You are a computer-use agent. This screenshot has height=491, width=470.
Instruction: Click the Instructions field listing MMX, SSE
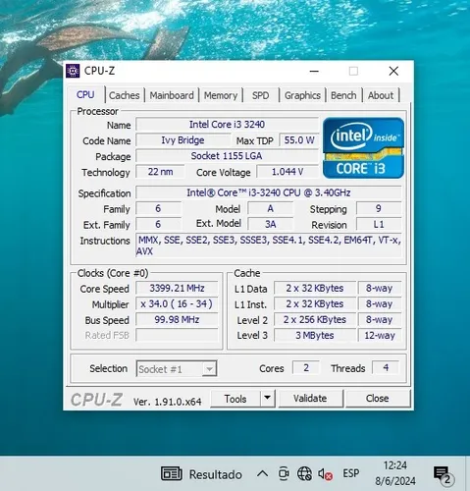tap(269, 245)
